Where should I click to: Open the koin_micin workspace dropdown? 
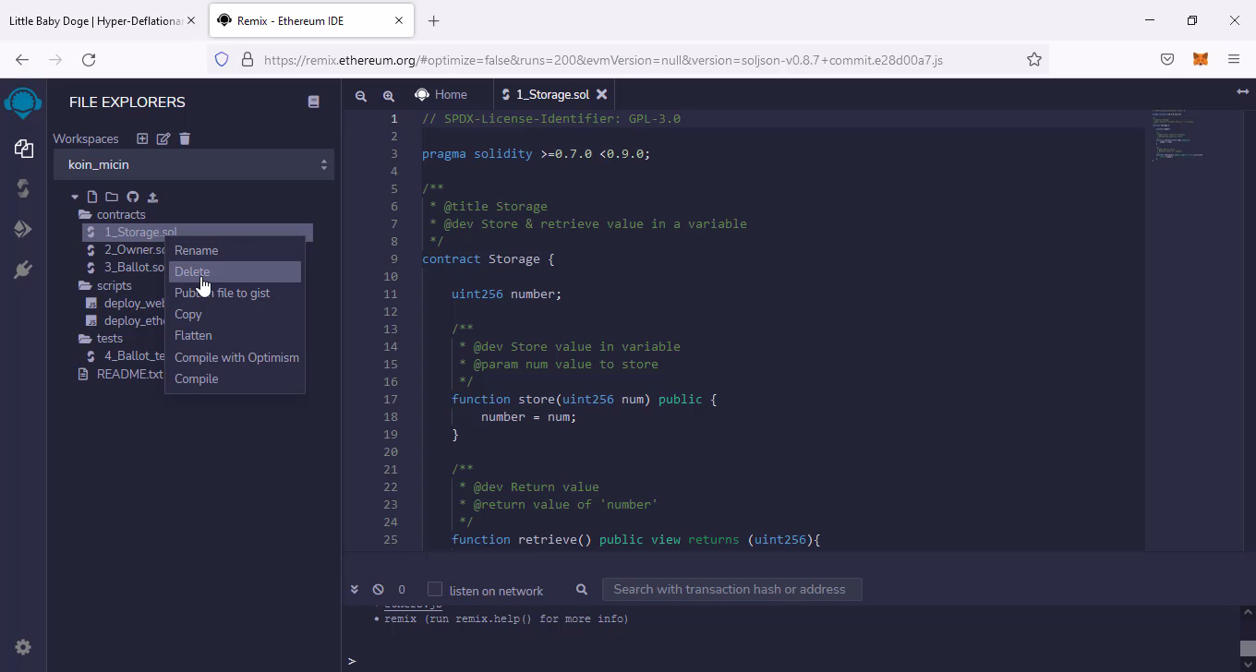193,164
